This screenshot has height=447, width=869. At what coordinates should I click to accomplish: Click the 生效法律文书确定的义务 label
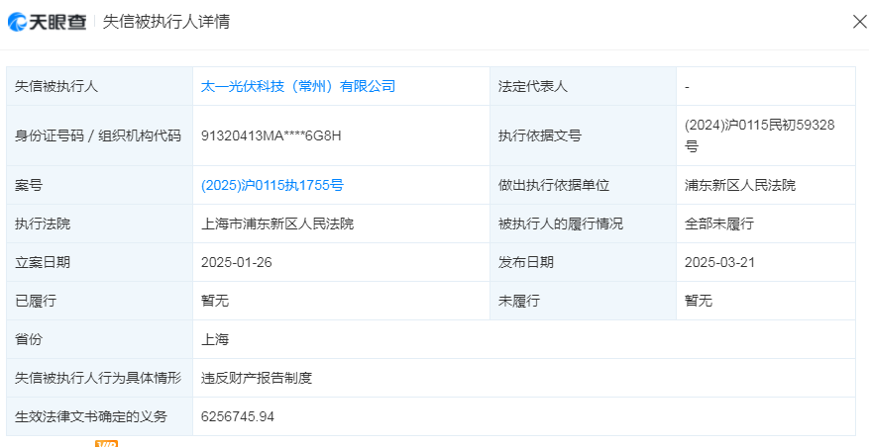tap(91, 416)
